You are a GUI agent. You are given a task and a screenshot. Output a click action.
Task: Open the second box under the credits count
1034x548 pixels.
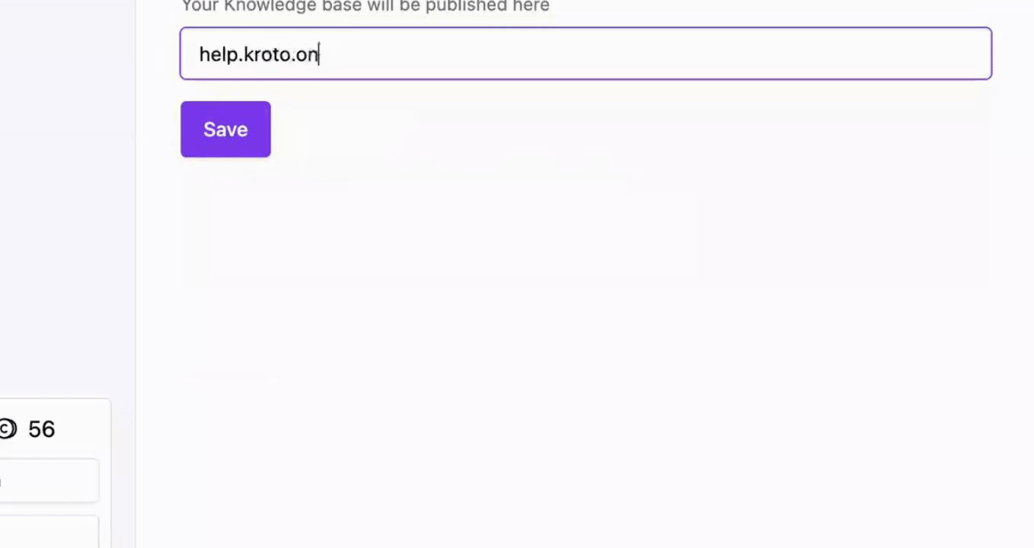[49, 532]
